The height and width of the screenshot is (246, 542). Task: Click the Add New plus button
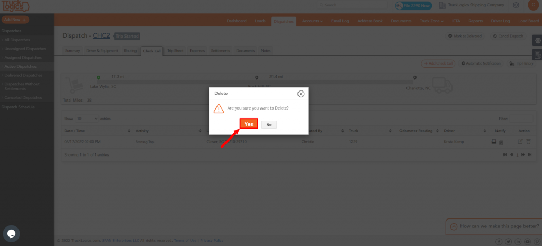pyautogui.click(x=15, y=20)
